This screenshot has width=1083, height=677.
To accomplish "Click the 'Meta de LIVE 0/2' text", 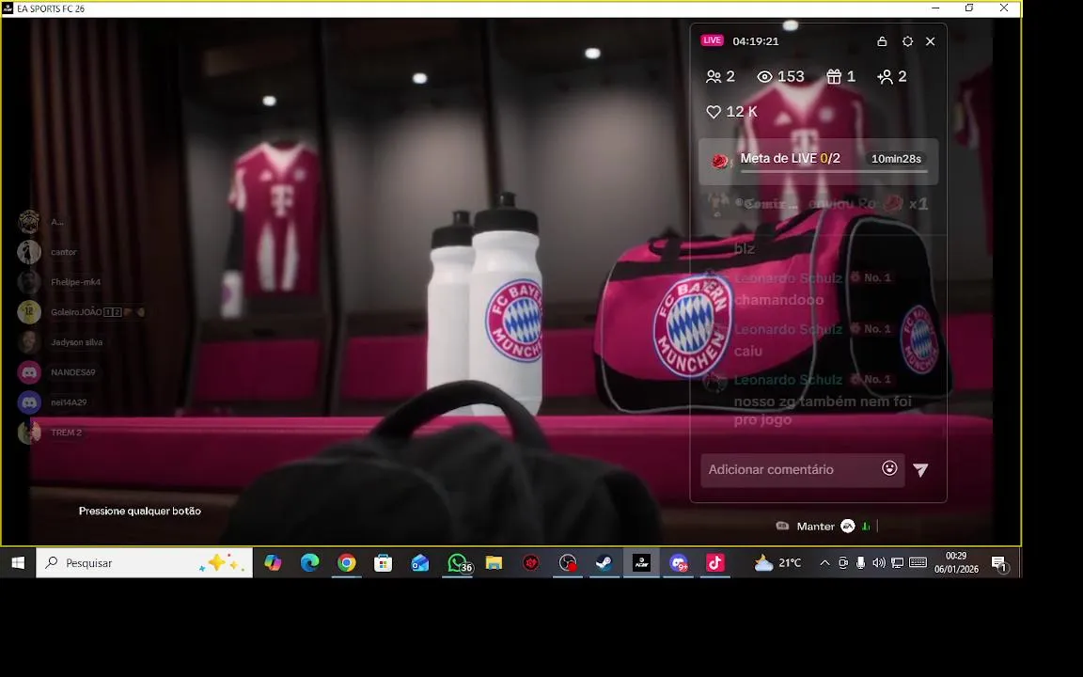I will (790, 158).
